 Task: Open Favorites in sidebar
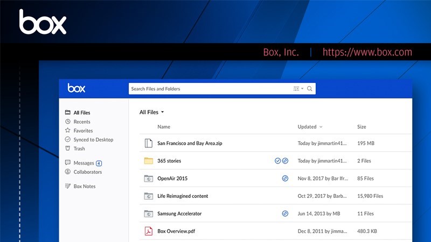point(83,131)
